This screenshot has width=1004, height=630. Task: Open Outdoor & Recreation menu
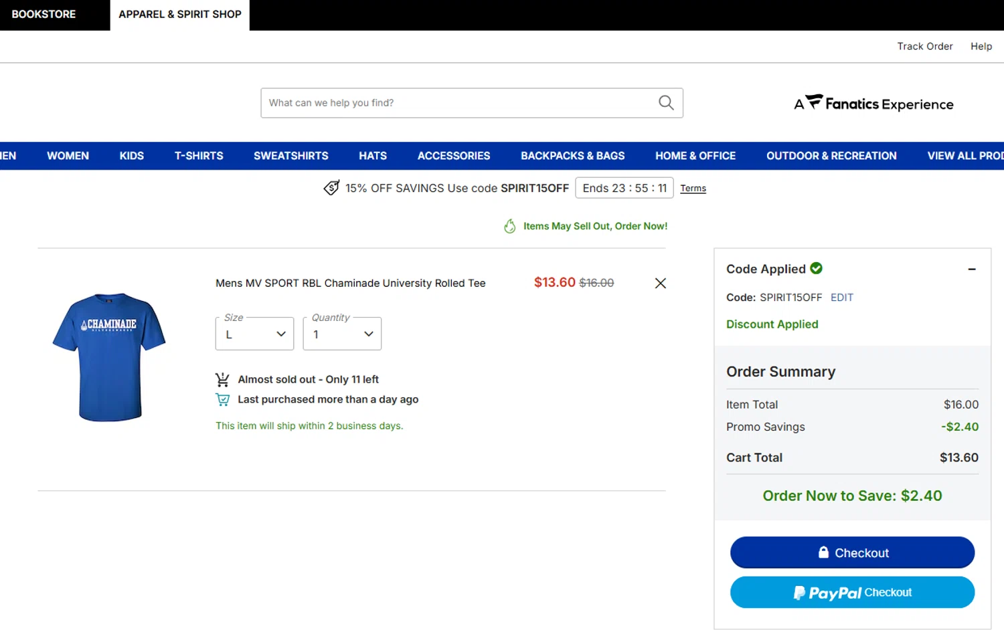pyautogui.click(x=831, y=156)
